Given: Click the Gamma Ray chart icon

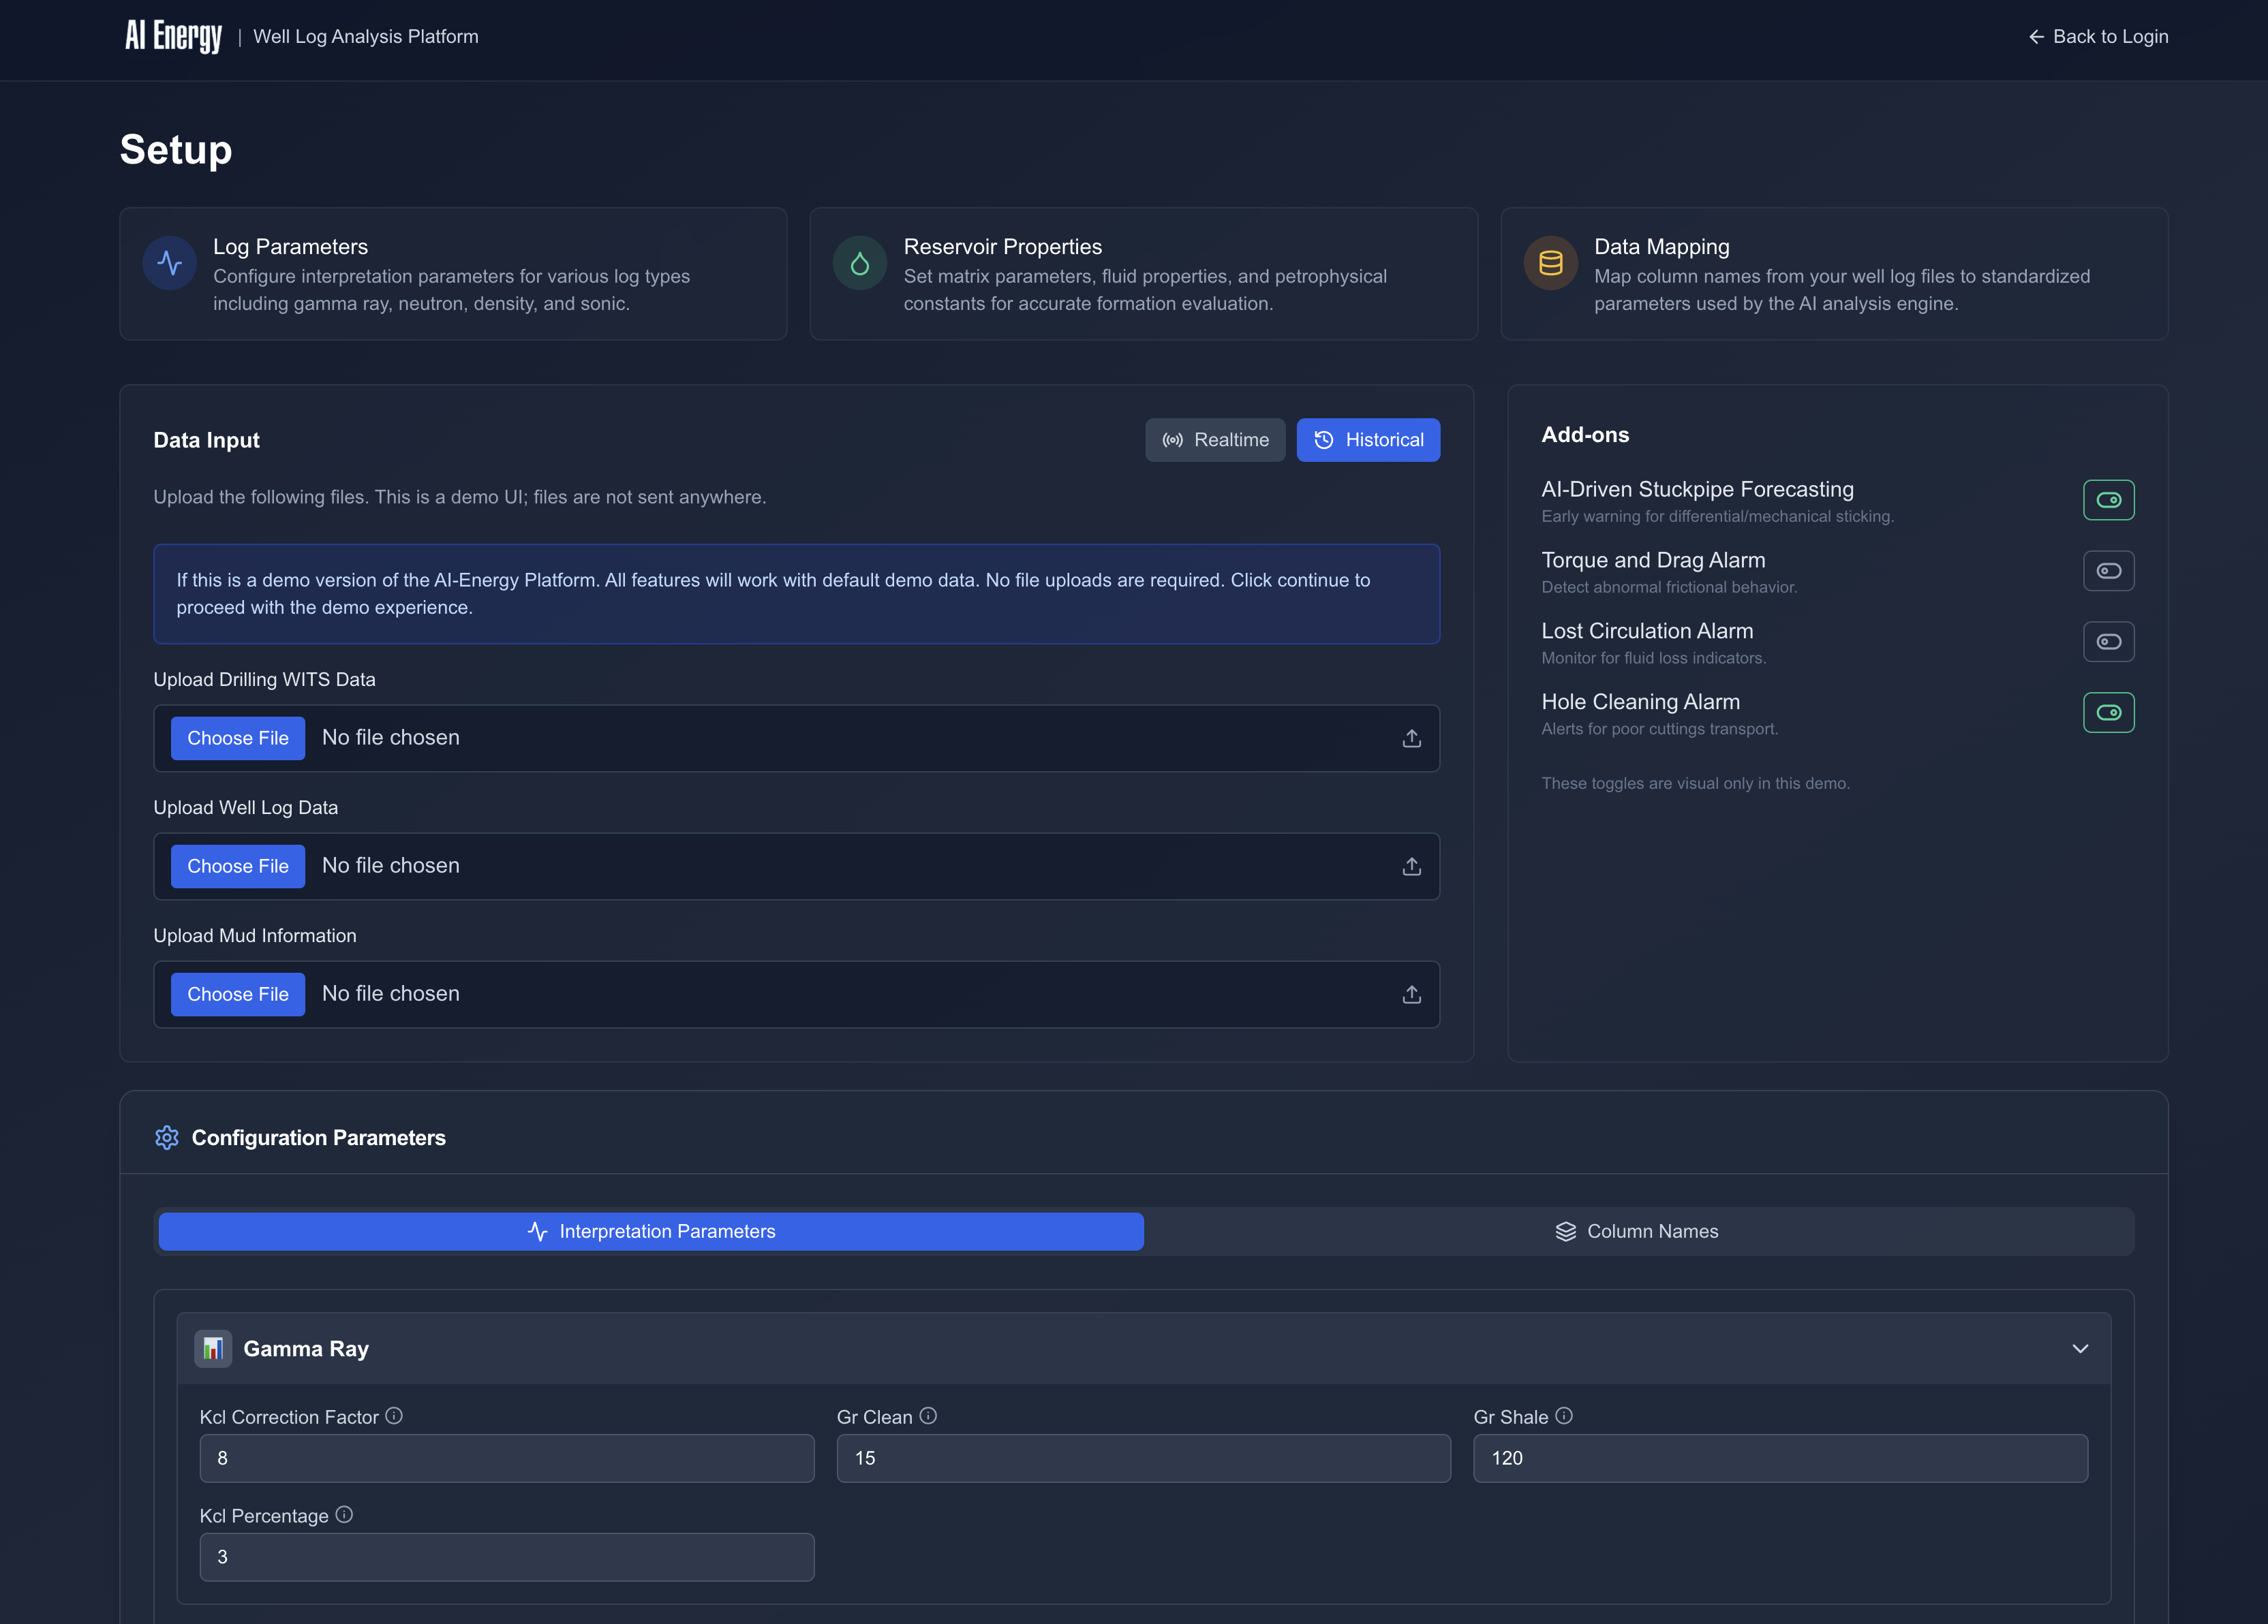Looking at the screenshot, I should pyautogui.click(x=213, y=1348).
